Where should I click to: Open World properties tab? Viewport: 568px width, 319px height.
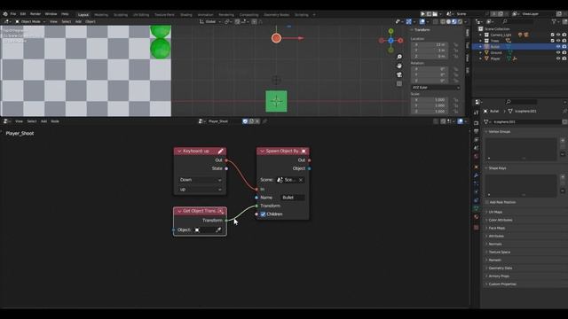(476, 156)
